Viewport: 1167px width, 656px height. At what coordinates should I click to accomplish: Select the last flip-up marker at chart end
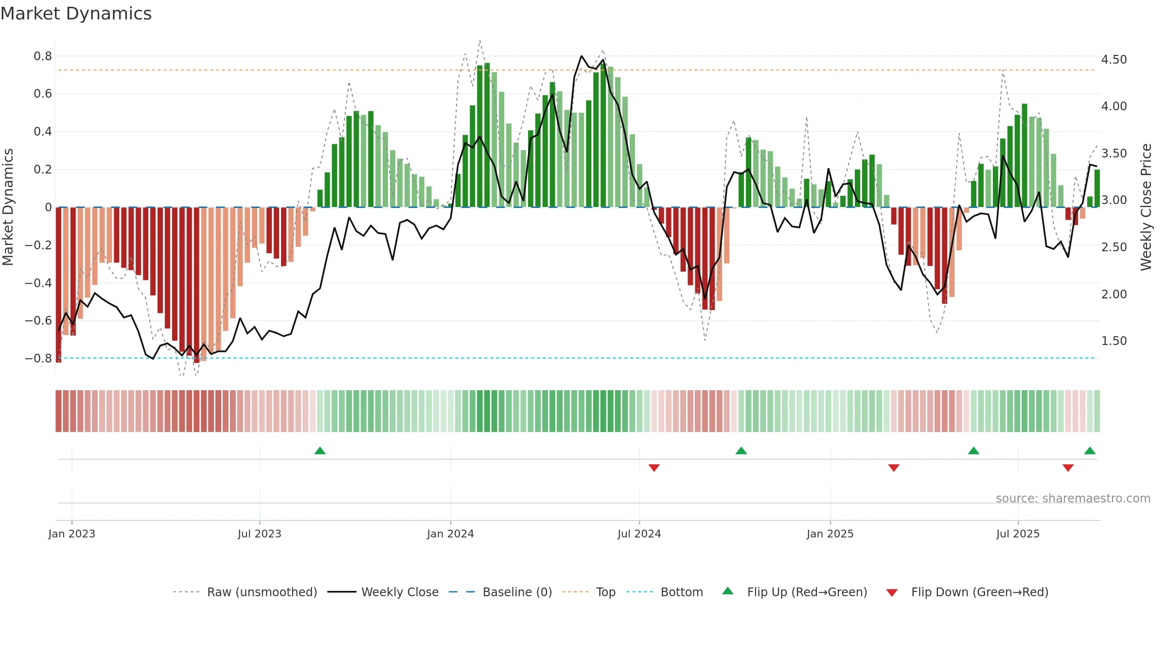pyautogui.click(x=1090, y=450)
